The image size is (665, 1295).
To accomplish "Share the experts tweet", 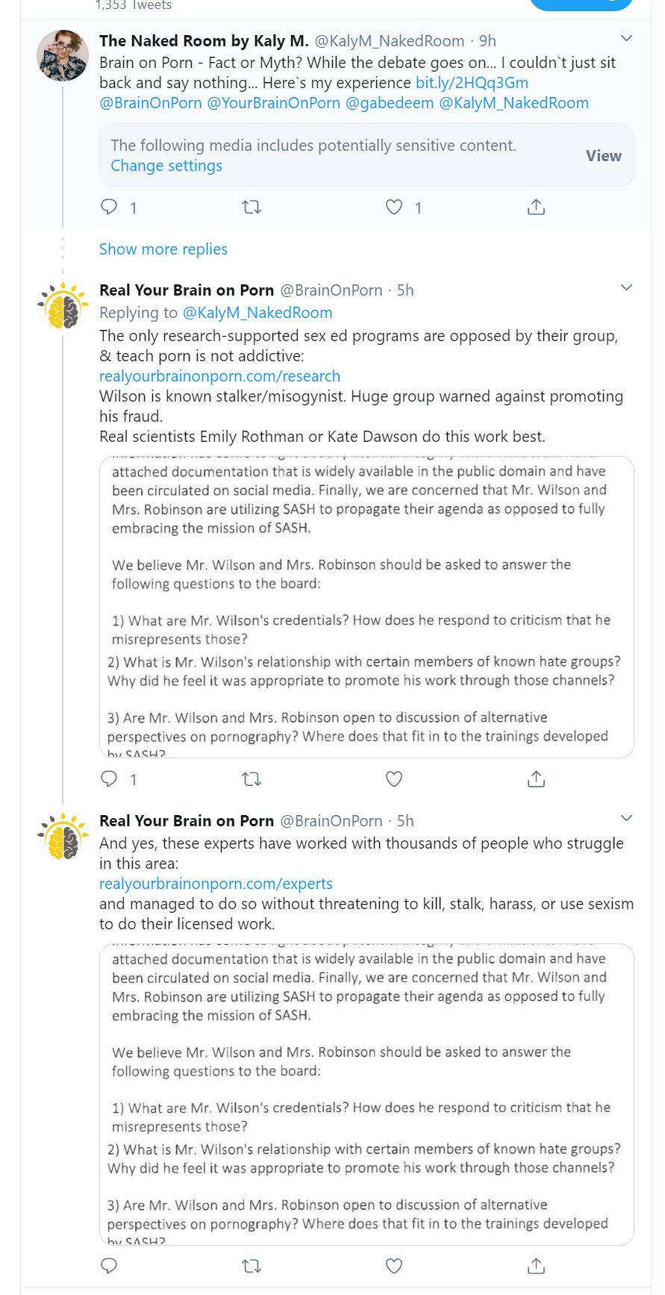I will [x=536, y=1265].
